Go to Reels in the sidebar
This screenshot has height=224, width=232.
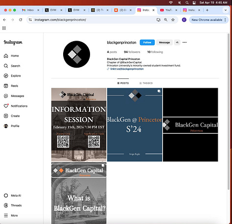coord(11,86)
